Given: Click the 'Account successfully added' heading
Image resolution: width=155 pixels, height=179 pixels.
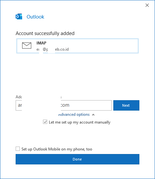Looking at the screenshot, I should point(45,33).
